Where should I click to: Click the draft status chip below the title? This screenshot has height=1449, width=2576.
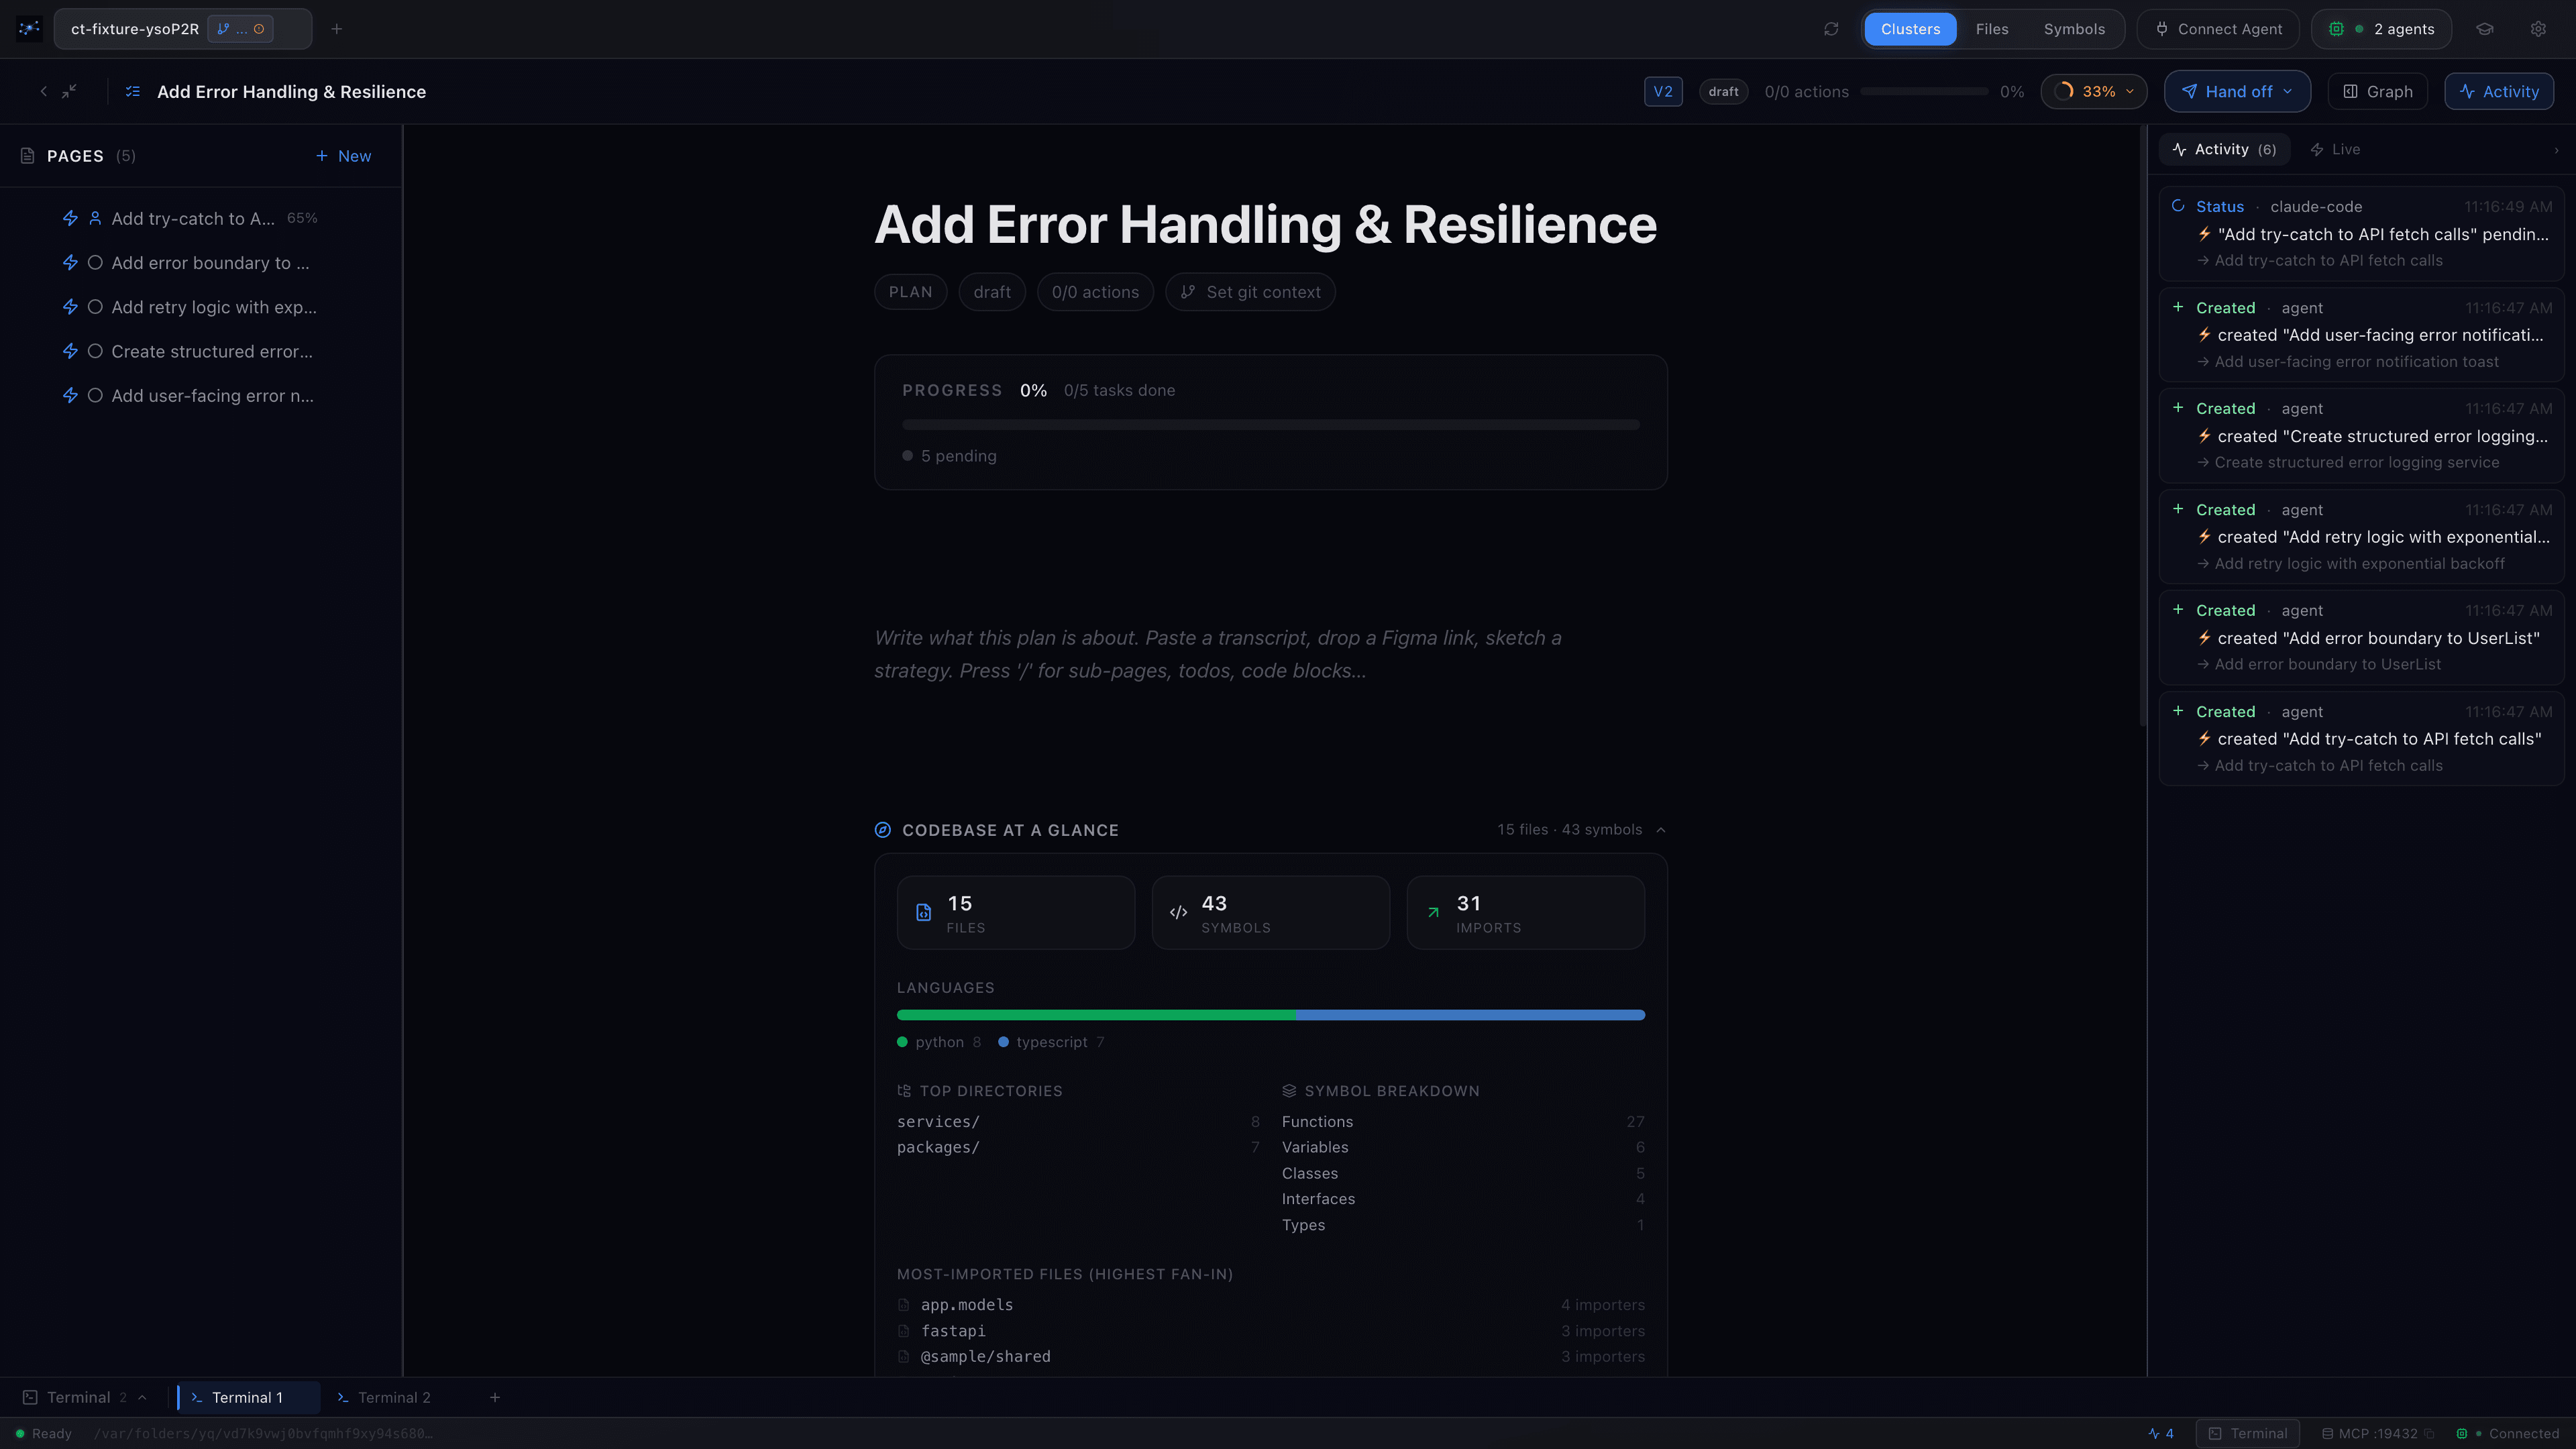click(992, 292)
